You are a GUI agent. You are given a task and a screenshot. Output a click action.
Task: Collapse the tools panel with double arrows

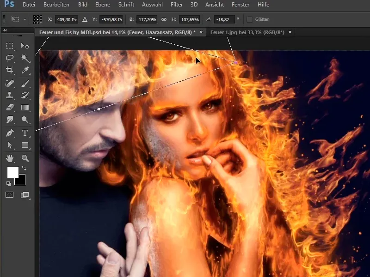click(5, 30)
